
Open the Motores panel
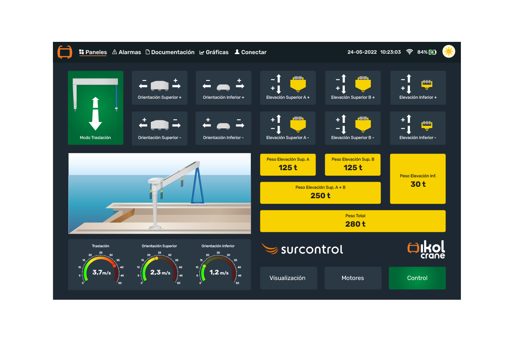[x=353, y=278]
